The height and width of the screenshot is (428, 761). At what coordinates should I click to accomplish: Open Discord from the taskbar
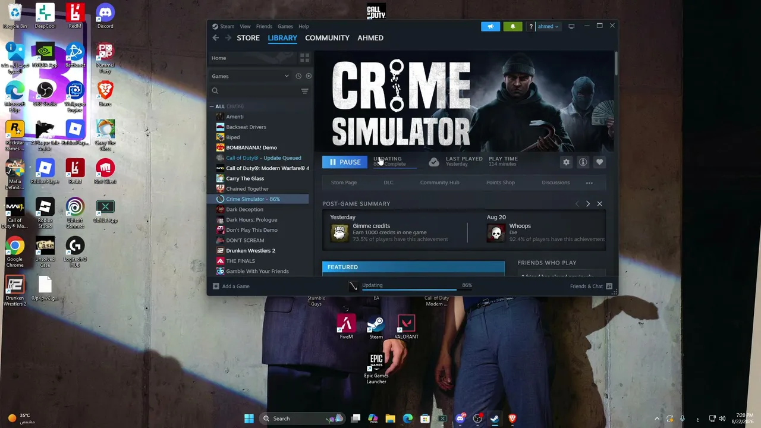tap(460, 418)
